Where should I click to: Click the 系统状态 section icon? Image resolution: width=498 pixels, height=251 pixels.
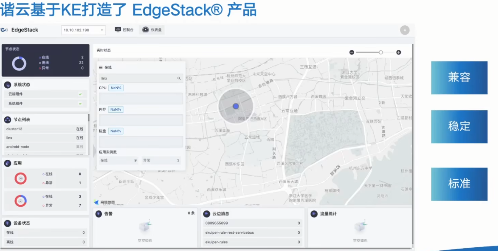coord(8,85)
